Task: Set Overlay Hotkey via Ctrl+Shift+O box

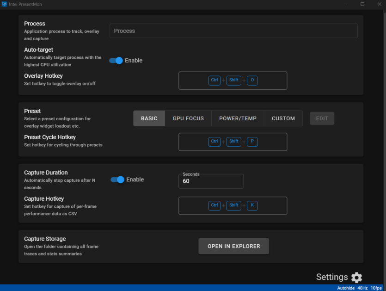Action: (x=233, y=80)
